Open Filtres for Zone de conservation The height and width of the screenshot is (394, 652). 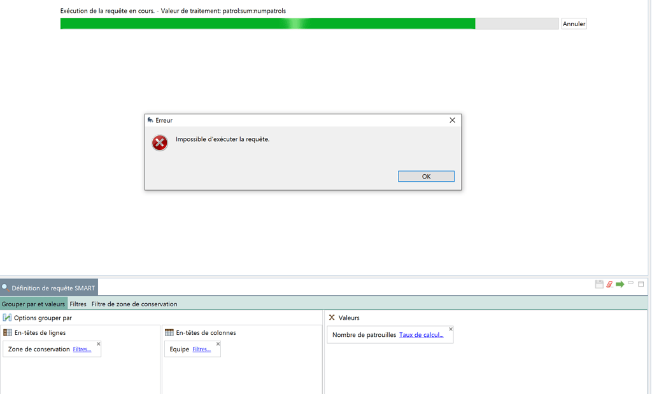[81, 349]
